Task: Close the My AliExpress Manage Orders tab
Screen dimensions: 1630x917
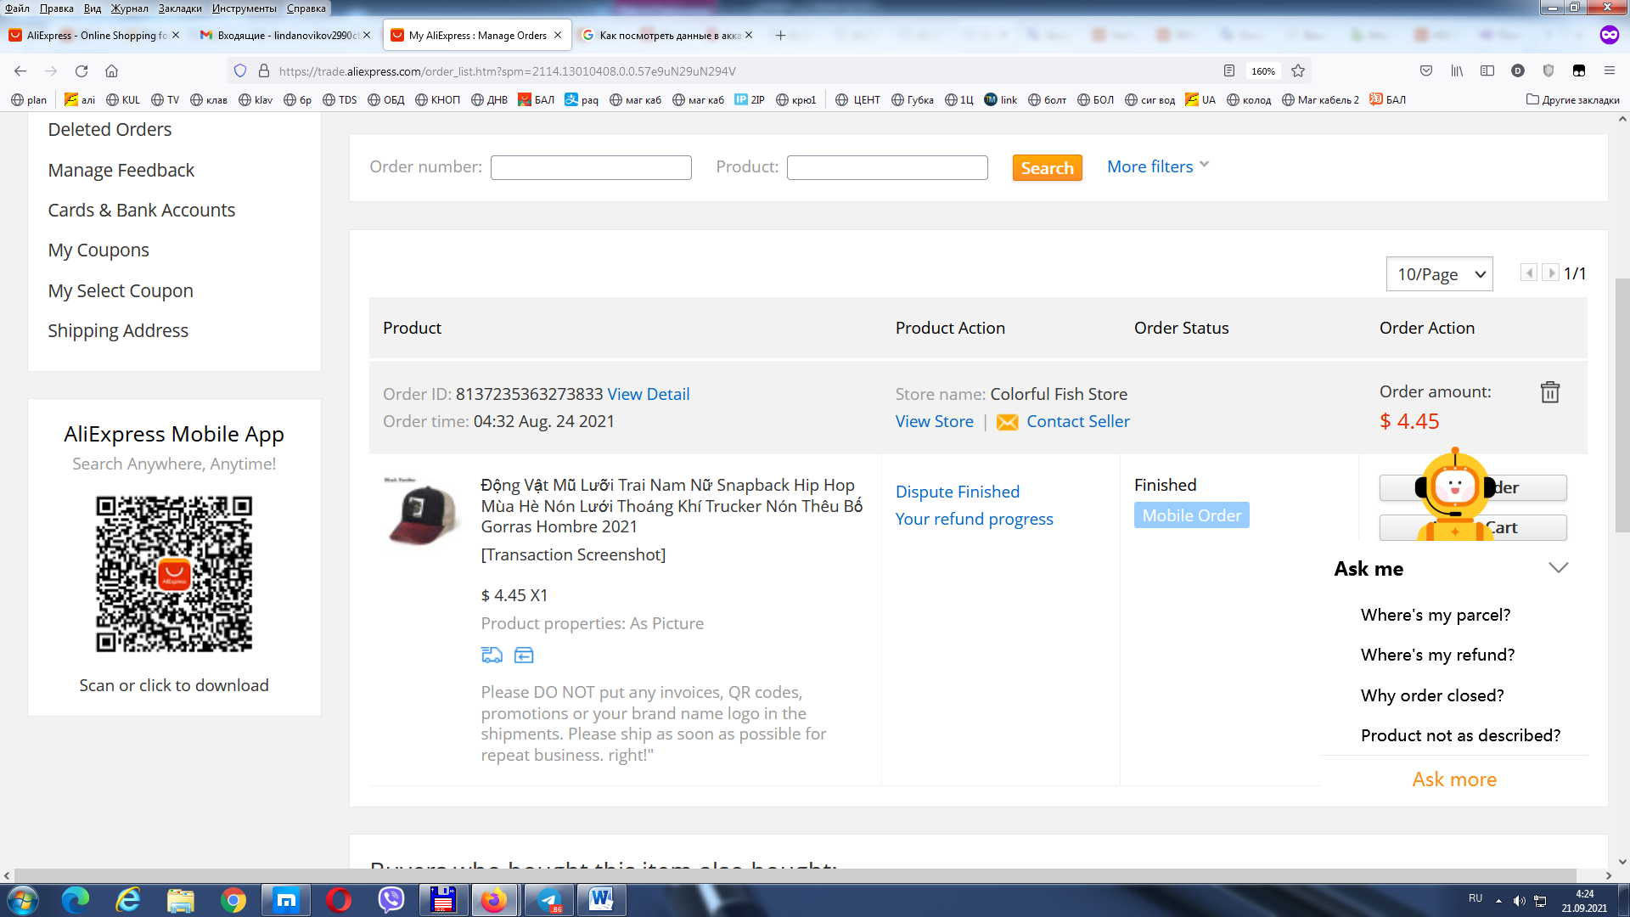Action: (558, 36)
